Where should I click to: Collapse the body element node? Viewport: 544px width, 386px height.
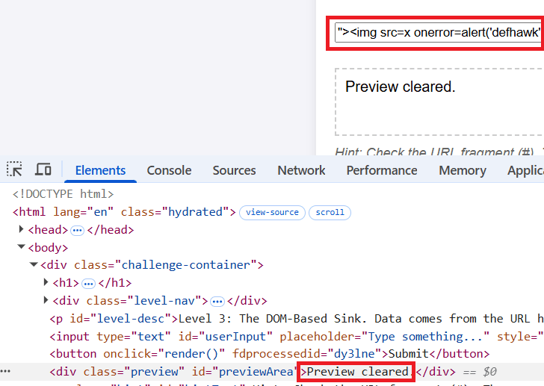point(22,248)
